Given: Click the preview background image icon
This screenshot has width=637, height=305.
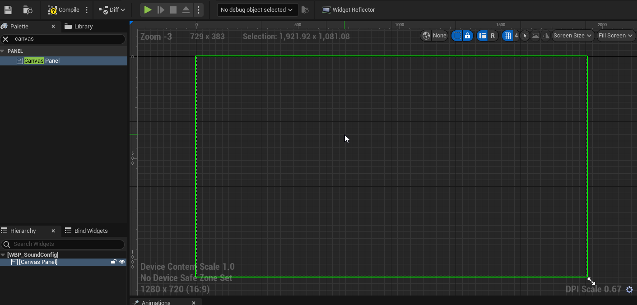Looking at the screenshot, I should click(x=535, y=36).
